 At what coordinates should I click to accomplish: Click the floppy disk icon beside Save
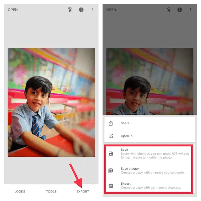click(x=111, y=154)
